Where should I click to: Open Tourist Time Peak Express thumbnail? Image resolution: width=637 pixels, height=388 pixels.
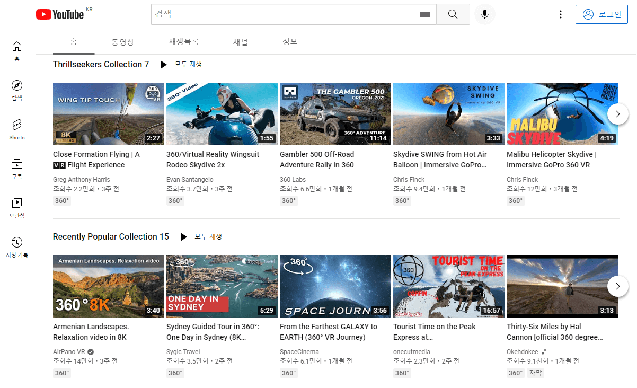pos(449,286)
